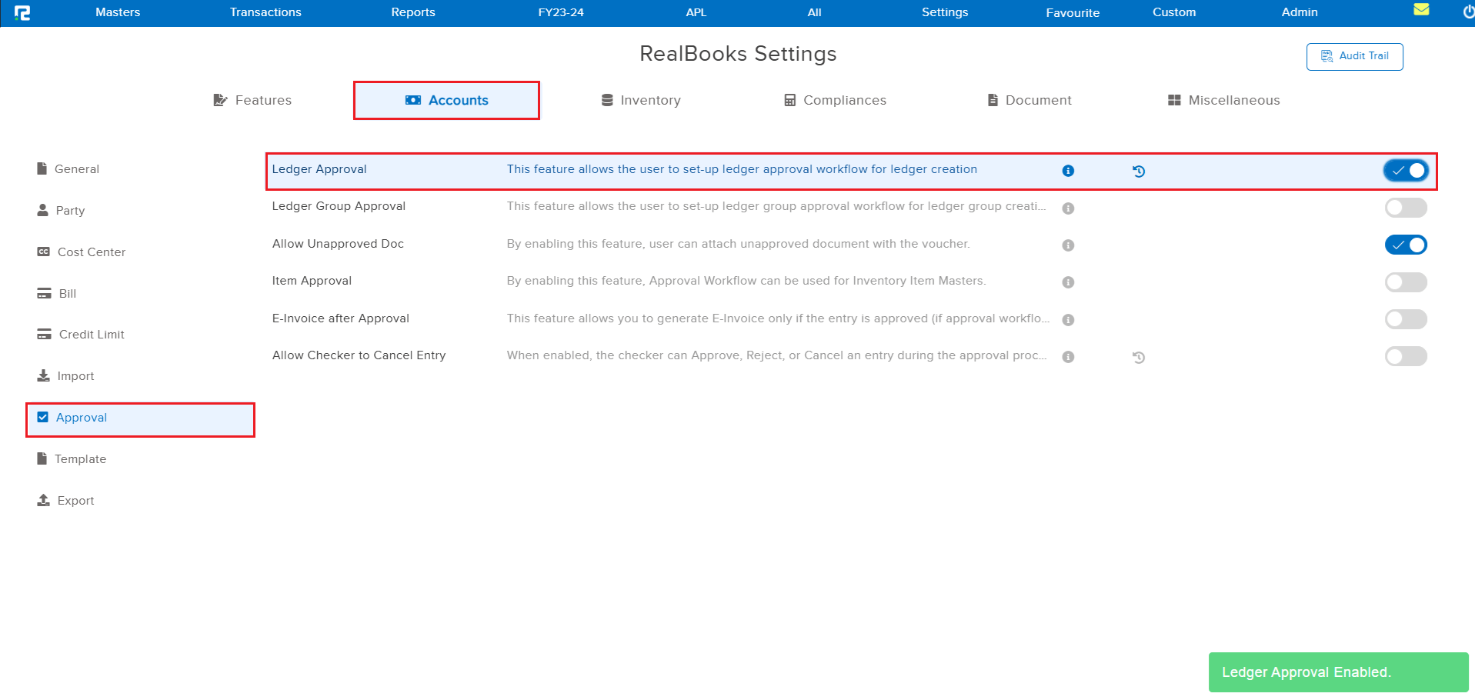
Task: Open the All branch menu
Action: click(x=815, y=12)
